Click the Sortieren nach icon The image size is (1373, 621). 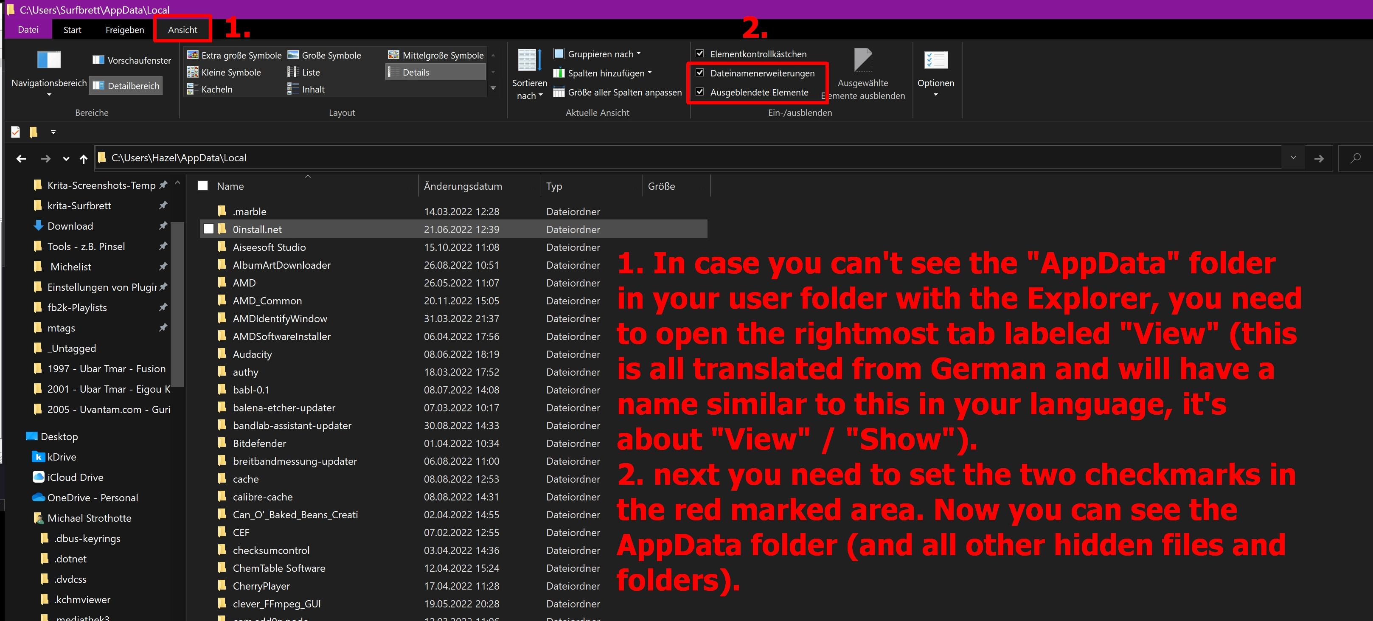[x=529, y=60]
